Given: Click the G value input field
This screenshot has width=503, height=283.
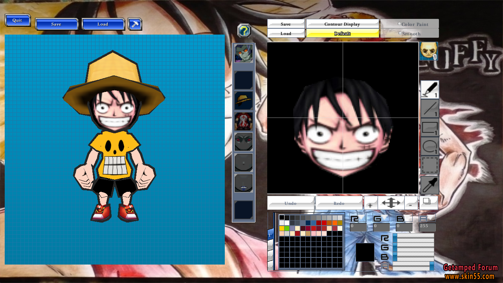Looking at the screenshot, I should click(381, 227).
